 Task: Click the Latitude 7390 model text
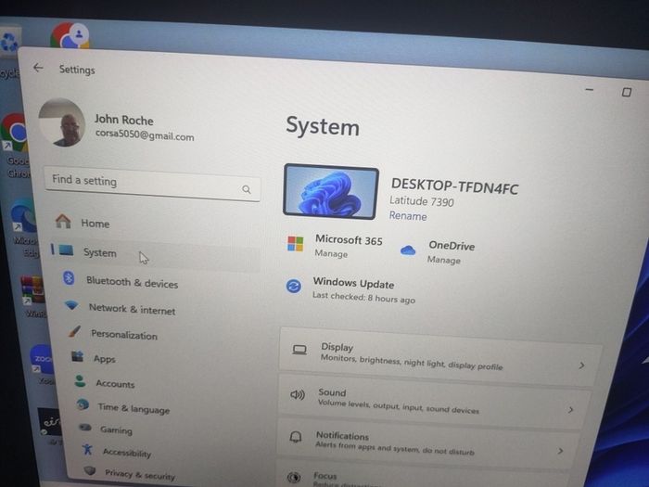421,201
